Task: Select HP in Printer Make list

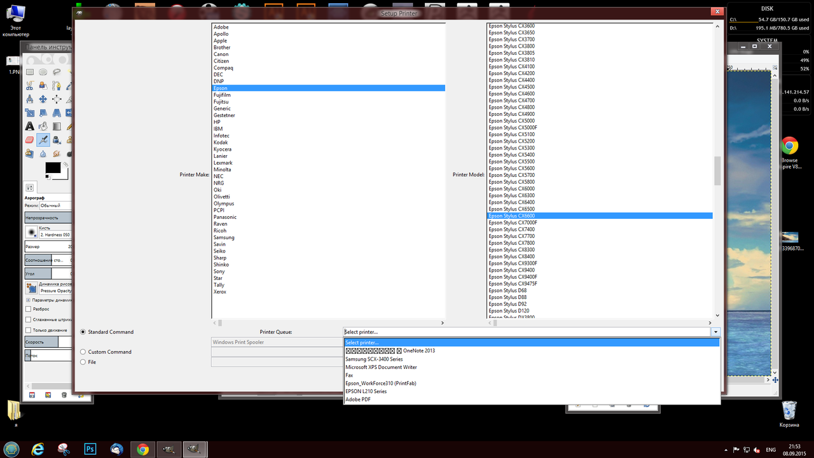Action: pos(329,122)
